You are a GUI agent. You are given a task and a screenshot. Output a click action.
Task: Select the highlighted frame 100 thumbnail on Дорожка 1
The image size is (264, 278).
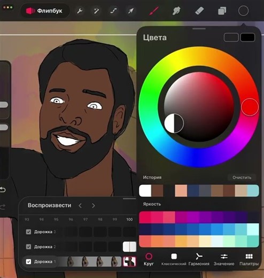[x=129, y=261]
